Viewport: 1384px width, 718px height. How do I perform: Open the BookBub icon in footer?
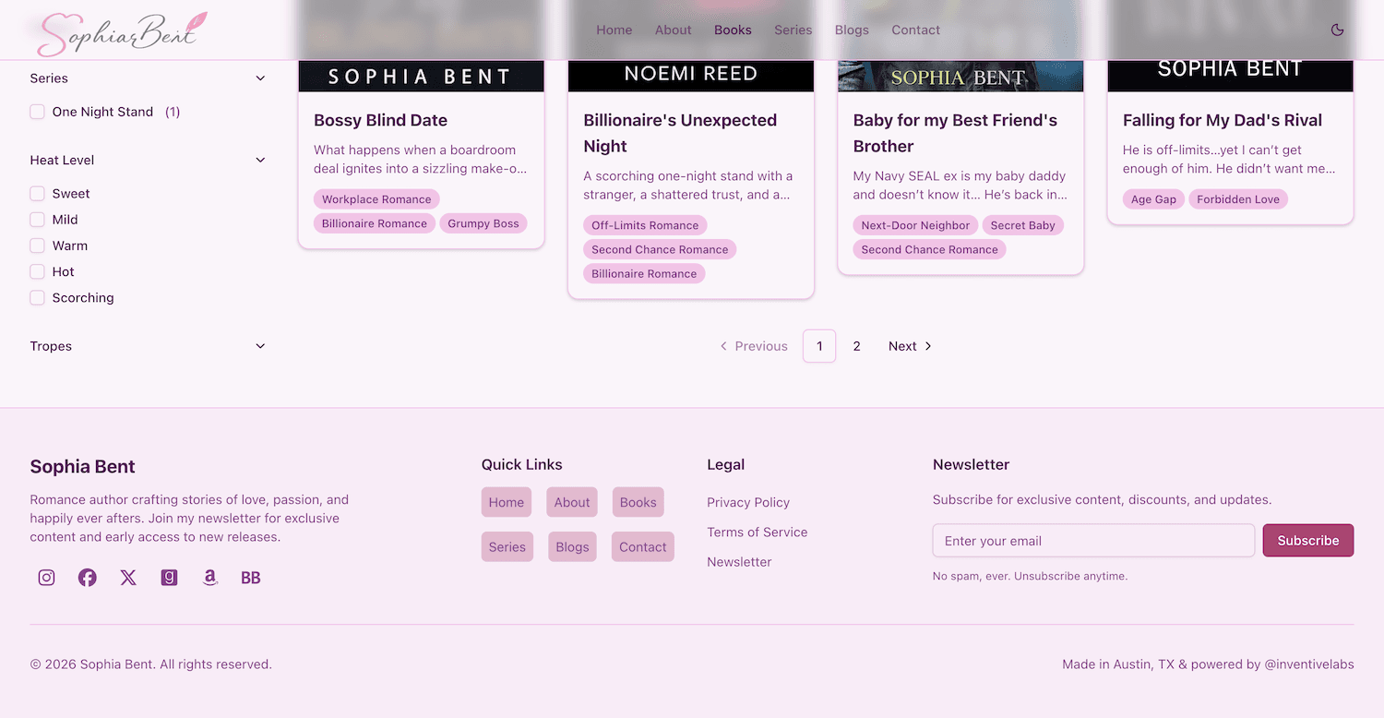[x=250, y=577]
